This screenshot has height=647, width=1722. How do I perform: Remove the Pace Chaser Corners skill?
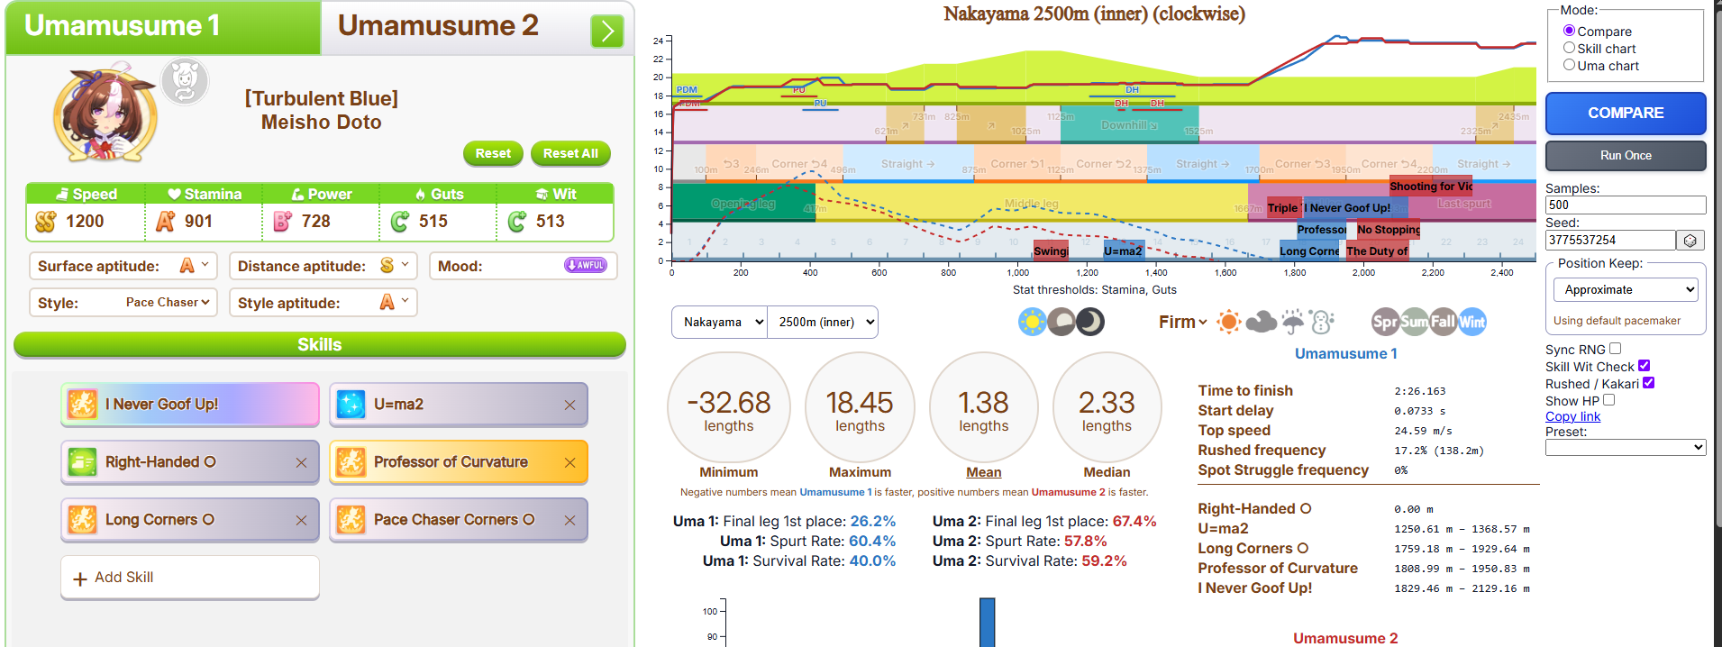coord(569,520)
